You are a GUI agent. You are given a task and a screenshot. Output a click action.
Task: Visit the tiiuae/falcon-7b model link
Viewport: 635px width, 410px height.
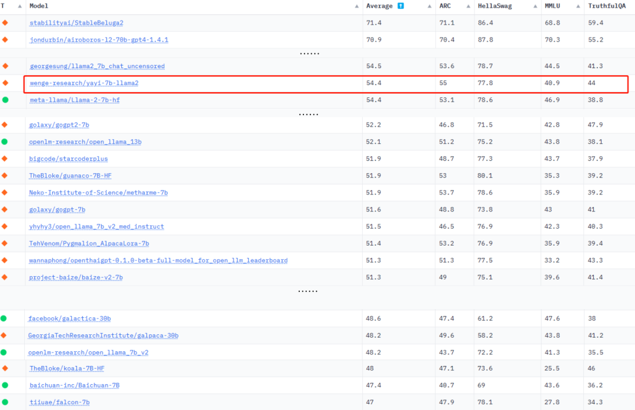[x=59, y=403]
